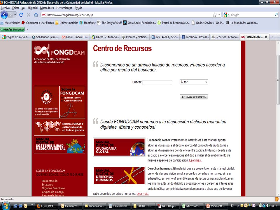This screenshot has width=280, height=210.
Task: Open the search engine selector dropdown
Action: click(x=226, y=15)
